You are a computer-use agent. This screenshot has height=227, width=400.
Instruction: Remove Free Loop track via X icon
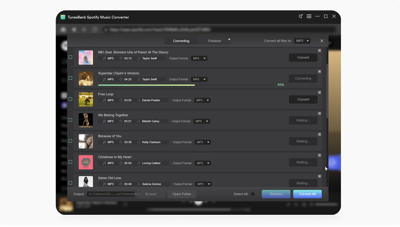click(319, 93)
